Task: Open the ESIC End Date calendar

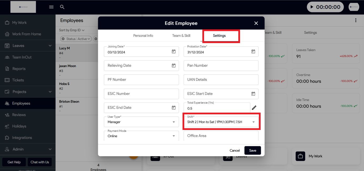Action: 174,108
